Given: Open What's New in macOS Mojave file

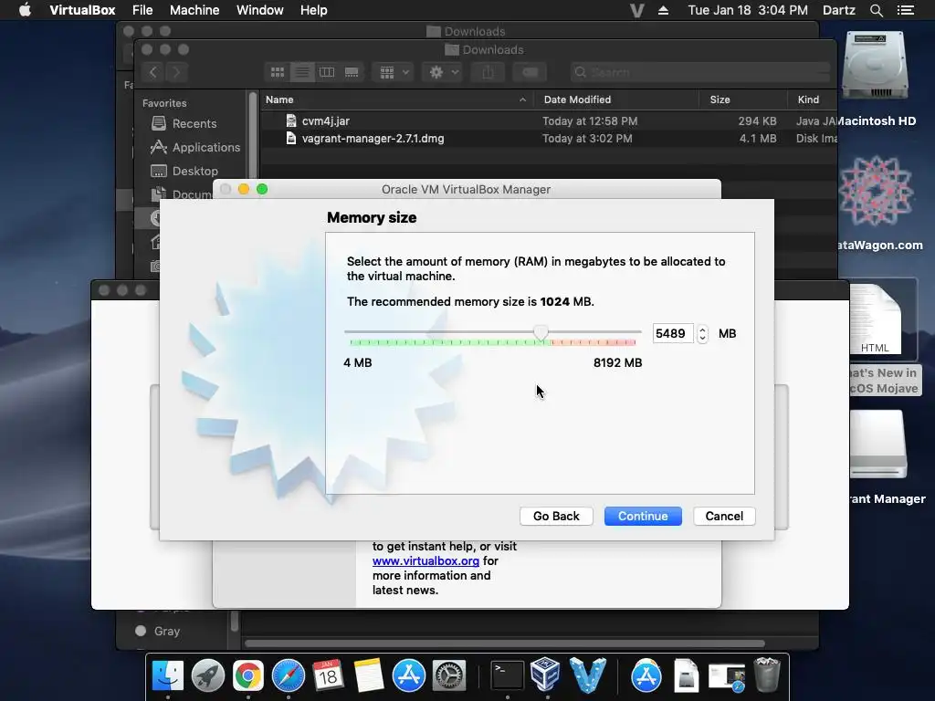Looking at the screenshot, I should point(876,320).
